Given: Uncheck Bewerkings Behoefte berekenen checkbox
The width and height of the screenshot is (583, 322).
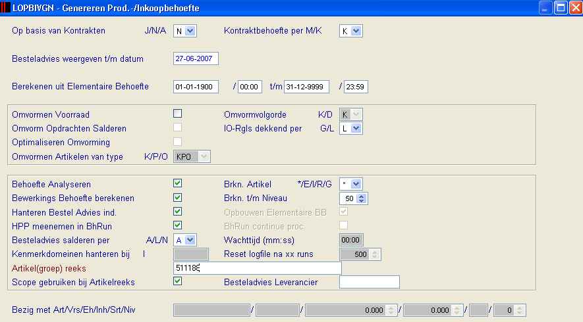Looking at the screenshot, I should pyautogui.click(x=178, y=197).
